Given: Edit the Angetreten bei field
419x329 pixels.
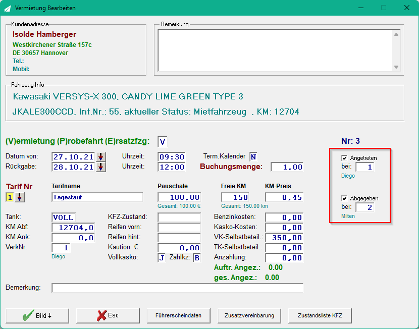Looking at the screenshot, I should (365, 167).
